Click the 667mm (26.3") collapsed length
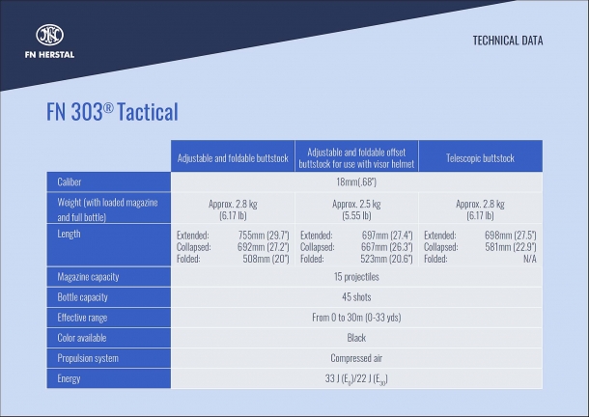This screenshot has width=589, height=417. coord(387,247)
